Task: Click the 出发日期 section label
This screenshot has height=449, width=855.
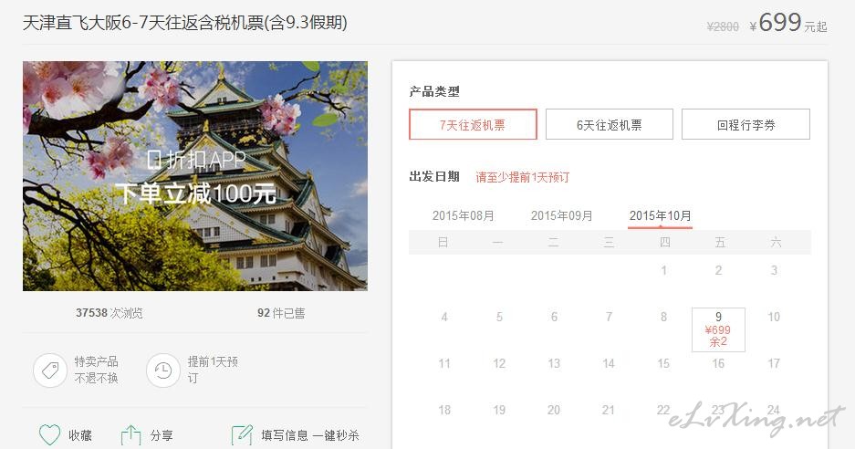Action: 434,177
